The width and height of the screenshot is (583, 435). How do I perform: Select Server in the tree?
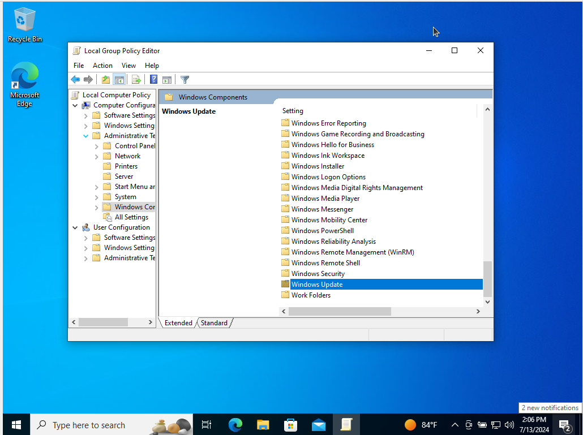(124, 176)
